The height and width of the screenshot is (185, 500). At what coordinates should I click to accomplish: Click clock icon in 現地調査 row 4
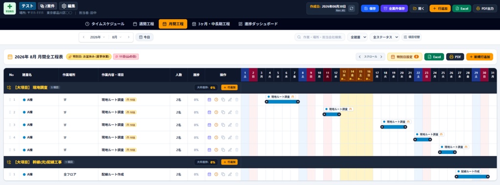[216, 137]
